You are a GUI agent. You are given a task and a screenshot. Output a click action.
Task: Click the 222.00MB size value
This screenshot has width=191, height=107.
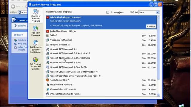click(151, 58)
